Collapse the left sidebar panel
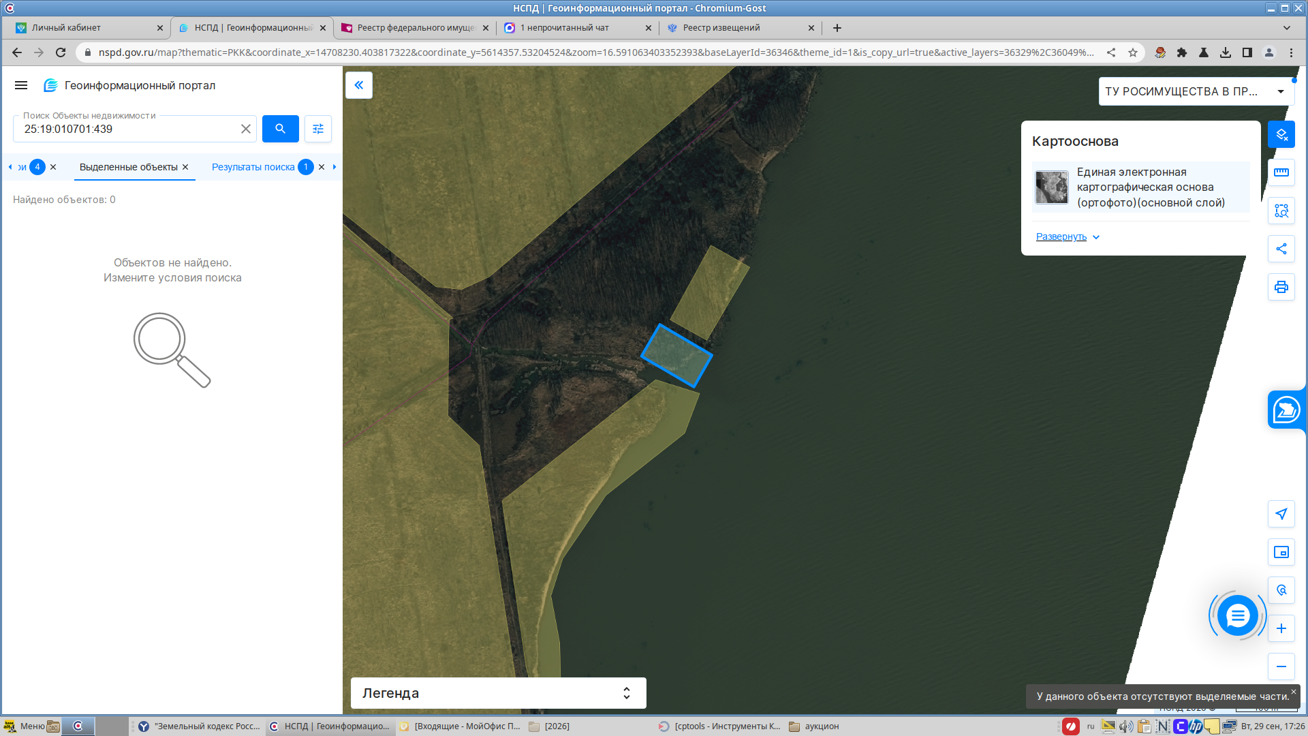Image resolution: width=1308 pixels, height=736 pixels. pos(359,85)
